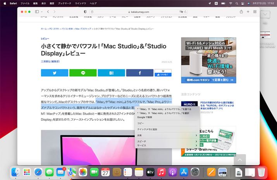Viewport: 277px width, 180px height.
Task: Click the Safari sidebar toggle icon
Action: 37,12
